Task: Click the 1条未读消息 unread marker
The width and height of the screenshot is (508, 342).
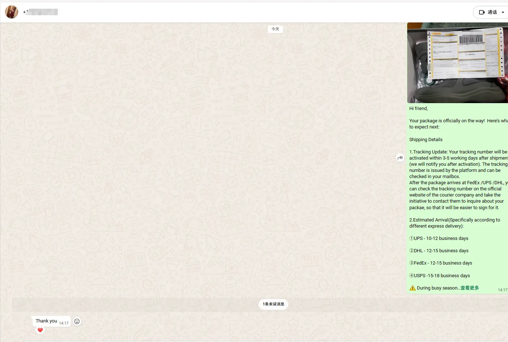Action: click(273, 304)
